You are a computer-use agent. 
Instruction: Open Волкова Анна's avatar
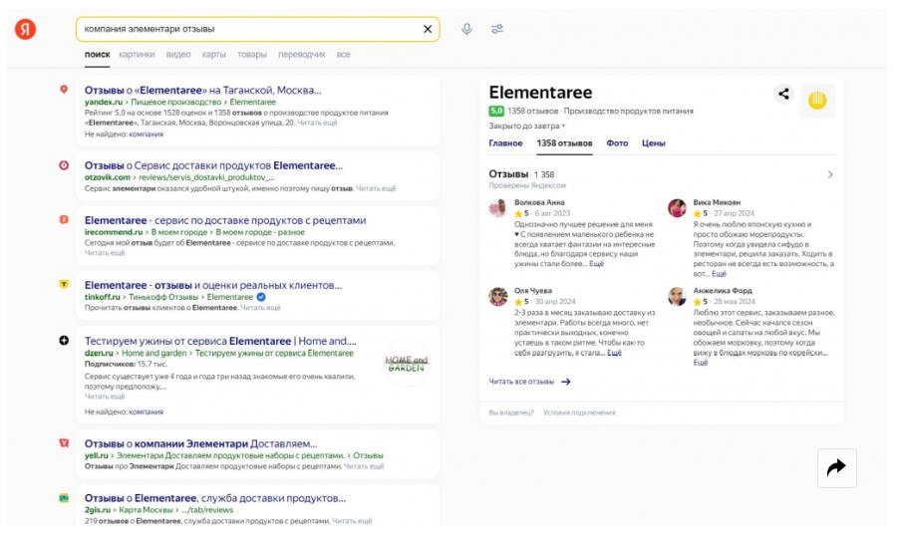[497, 207]
